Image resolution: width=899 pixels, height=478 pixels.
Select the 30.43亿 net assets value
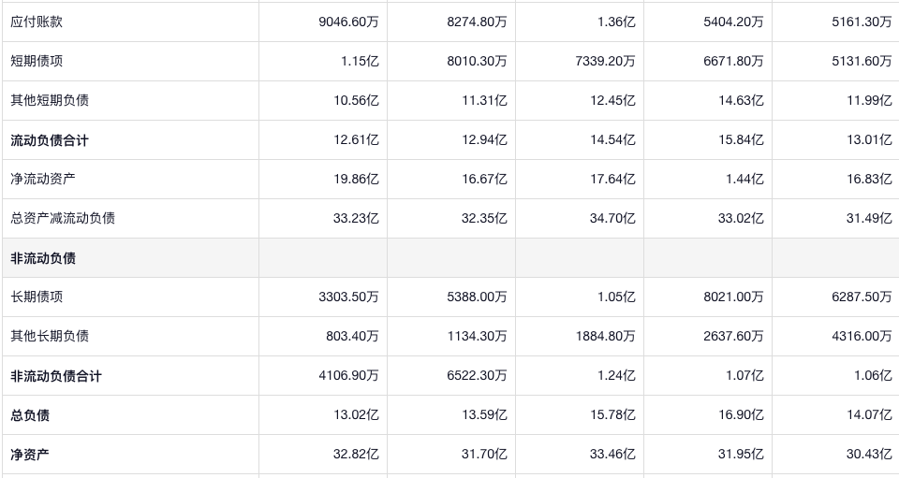[872, 455]
